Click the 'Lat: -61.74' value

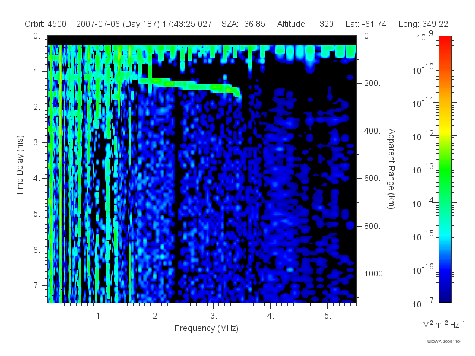(366, 24)
